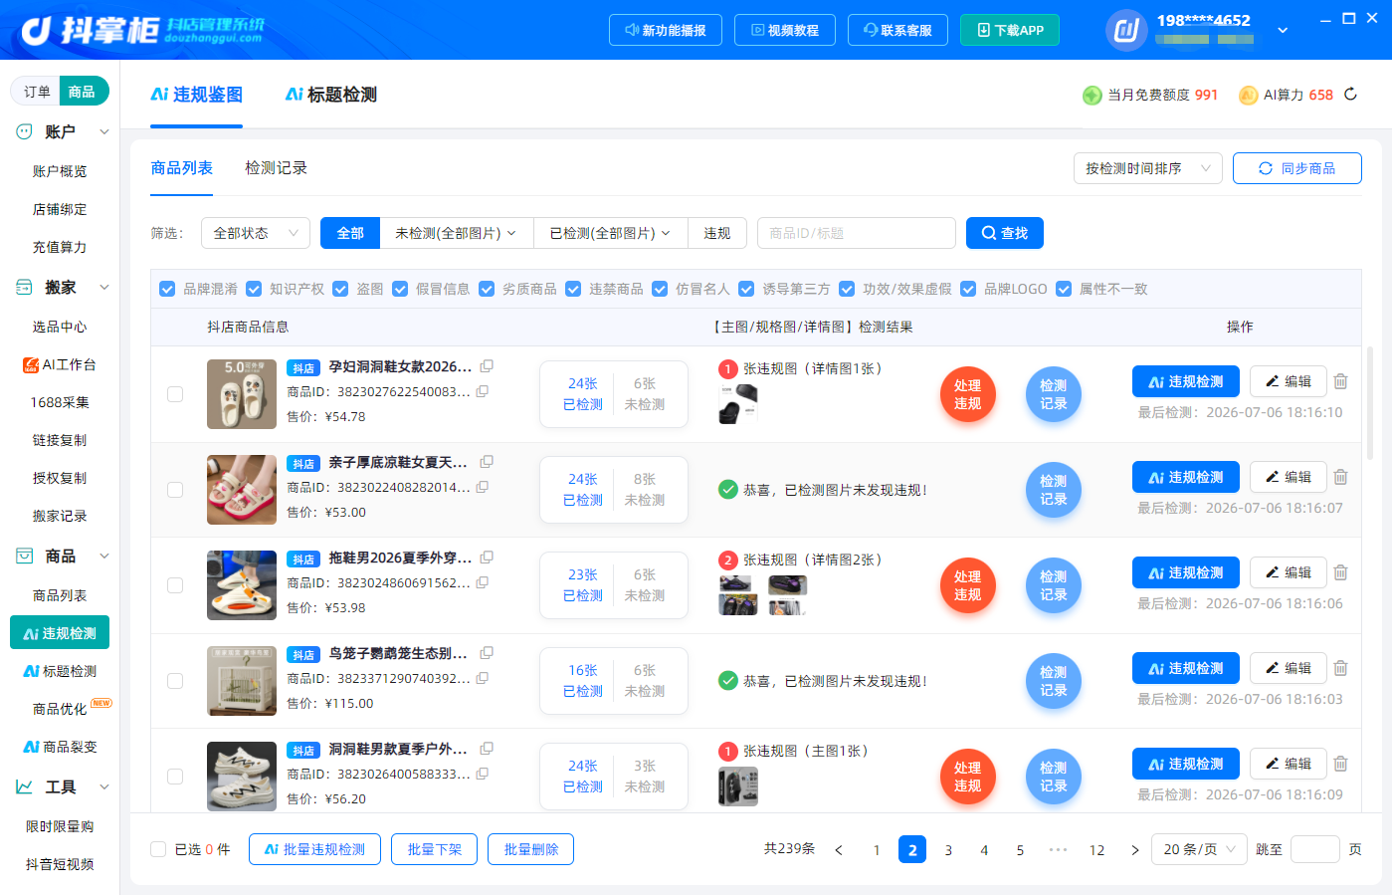Copy the title of 孕妇洞洞鞋女款2026 product
The image size is (1392, 895).
[487, 366]
